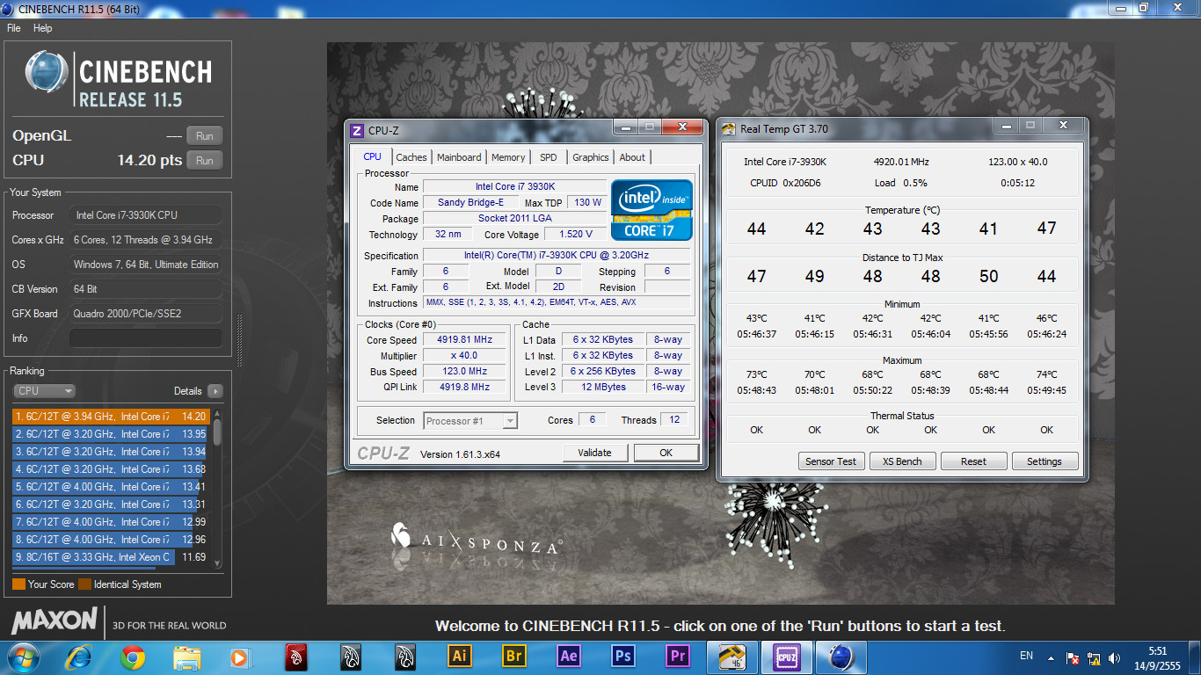Select ranking entry 2 scoring 13.95

tap(111, 434)
